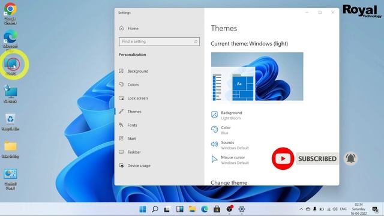384x216 pixels.
Task: Open the Windows Start menu
Action: tap(143, 209)
